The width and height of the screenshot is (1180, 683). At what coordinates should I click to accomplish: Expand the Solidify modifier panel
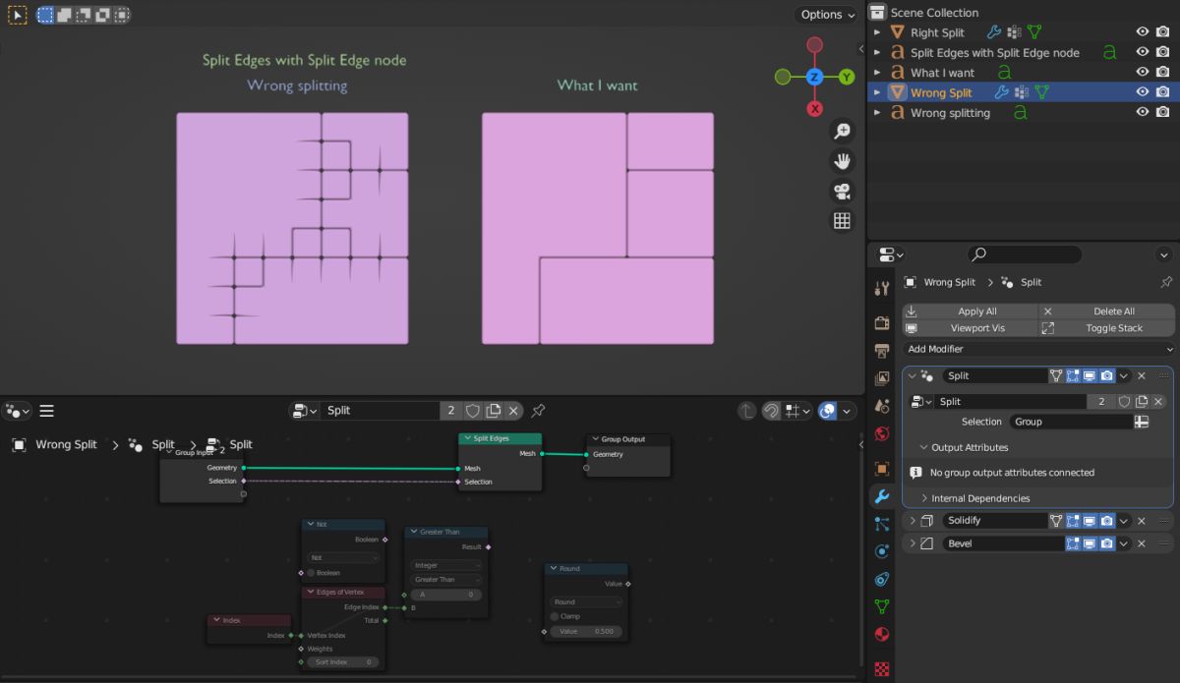point(913,521)
